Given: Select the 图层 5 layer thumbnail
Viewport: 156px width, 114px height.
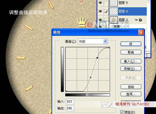Looking at the screenshot, I should pyautogui.click(x=114, y=3).
